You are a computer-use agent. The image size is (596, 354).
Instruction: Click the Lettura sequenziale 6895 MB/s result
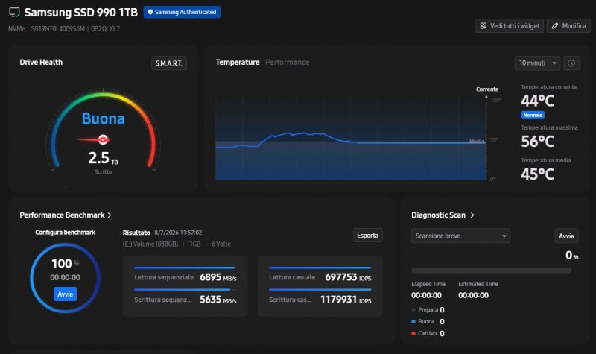(x=185, y=277)
